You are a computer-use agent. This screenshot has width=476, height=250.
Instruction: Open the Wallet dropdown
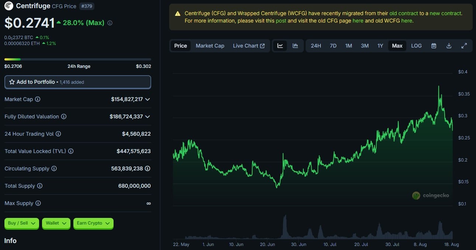(x=56, y=223)
